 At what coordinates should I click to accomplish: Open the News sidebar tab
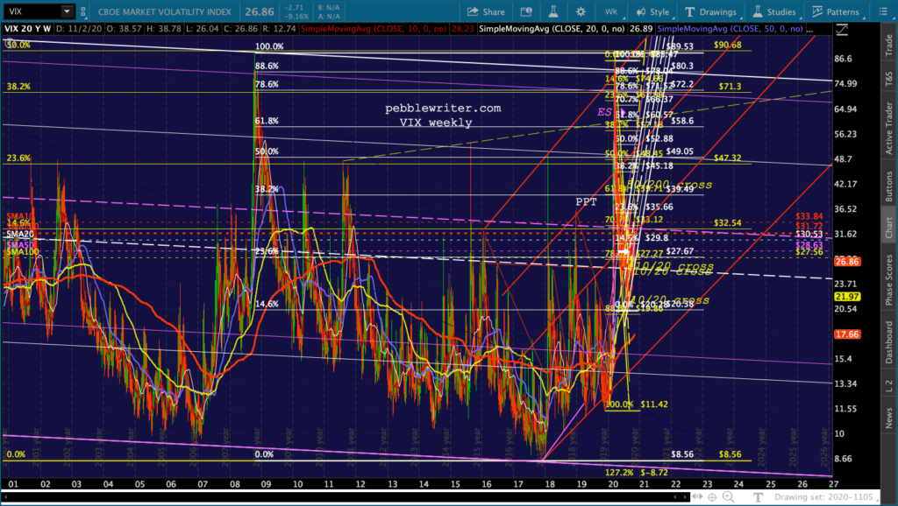(889, 418)
